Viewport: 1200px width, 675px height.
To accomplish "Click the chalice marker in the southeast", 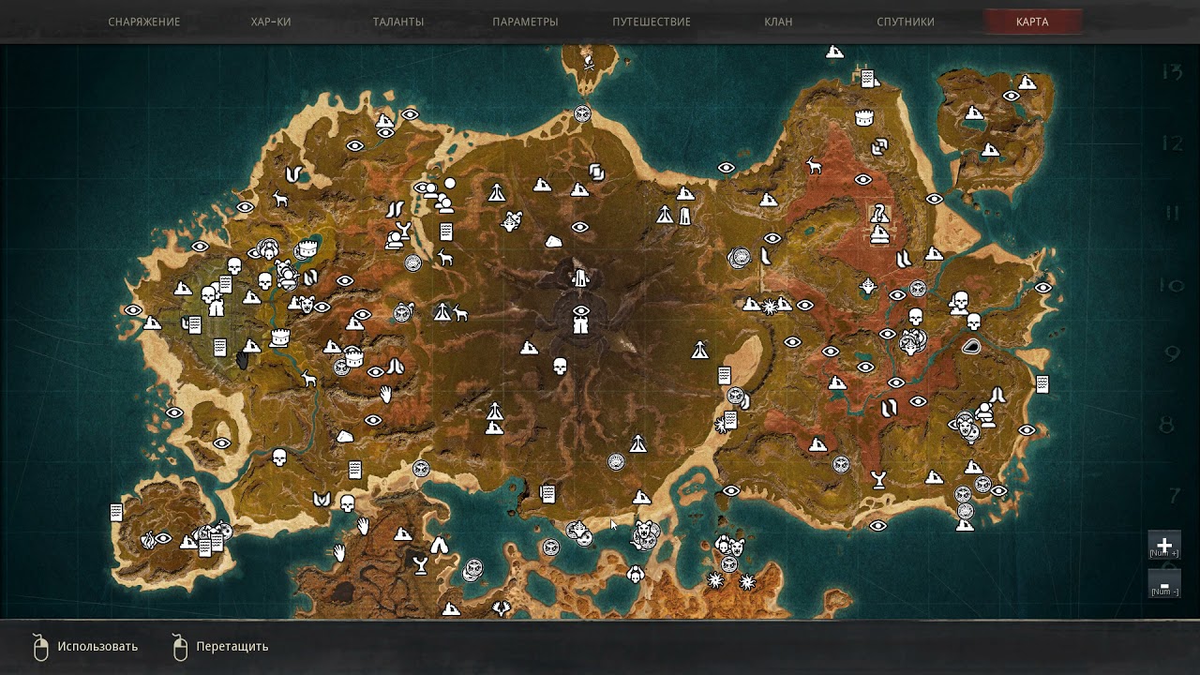I will click(x=878, y=480).
